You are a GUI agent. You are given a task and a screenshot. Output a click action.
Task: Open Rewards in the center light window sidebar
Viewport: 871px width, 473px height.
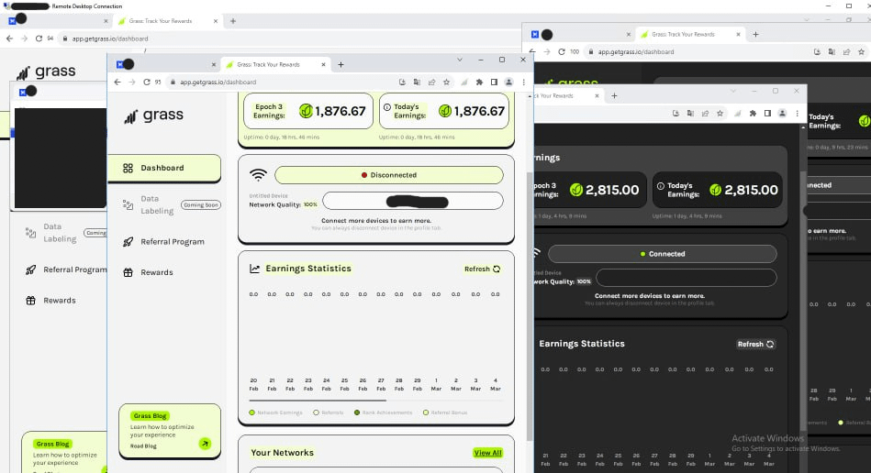[157, 272]
